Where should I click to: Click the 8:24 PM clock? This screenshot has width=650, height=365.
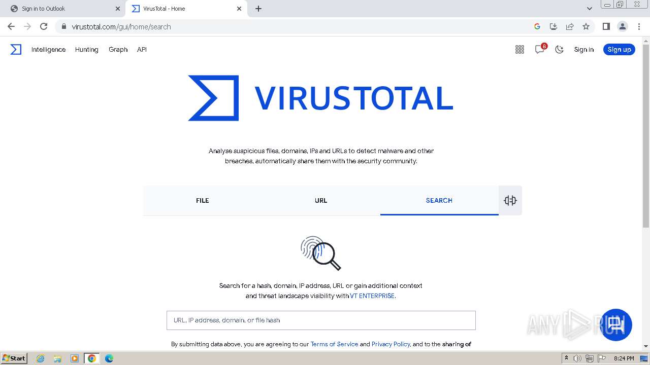(x=624, y=358)
